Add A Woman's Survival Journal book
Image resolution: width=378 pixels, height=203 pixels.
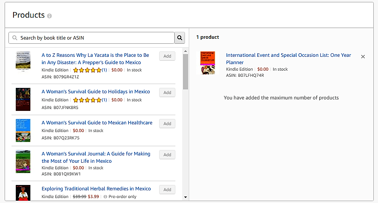[167, 155]
